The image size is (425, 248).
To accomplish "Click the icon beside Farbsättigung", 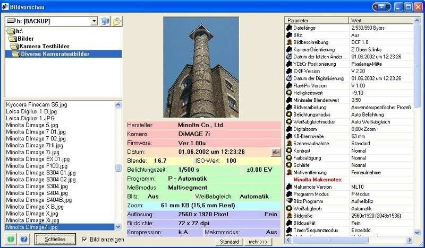I will 289,158.
